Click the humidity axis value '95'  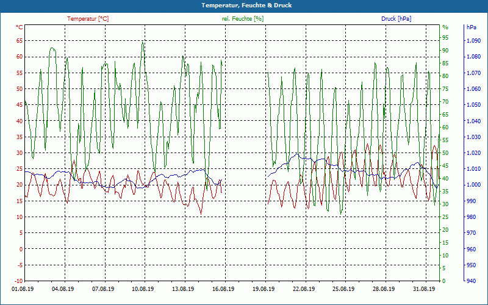[x=446, y=38]
